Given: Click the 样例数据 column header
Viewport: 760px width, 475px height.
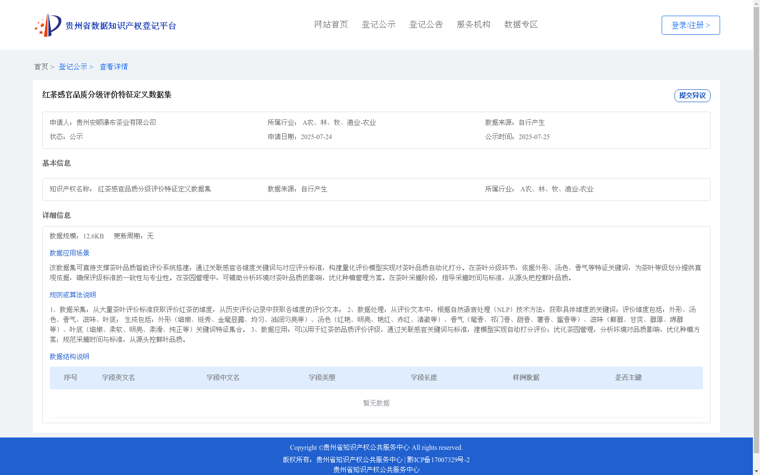Looking at the screenshot, I should [x=526, y=378].
